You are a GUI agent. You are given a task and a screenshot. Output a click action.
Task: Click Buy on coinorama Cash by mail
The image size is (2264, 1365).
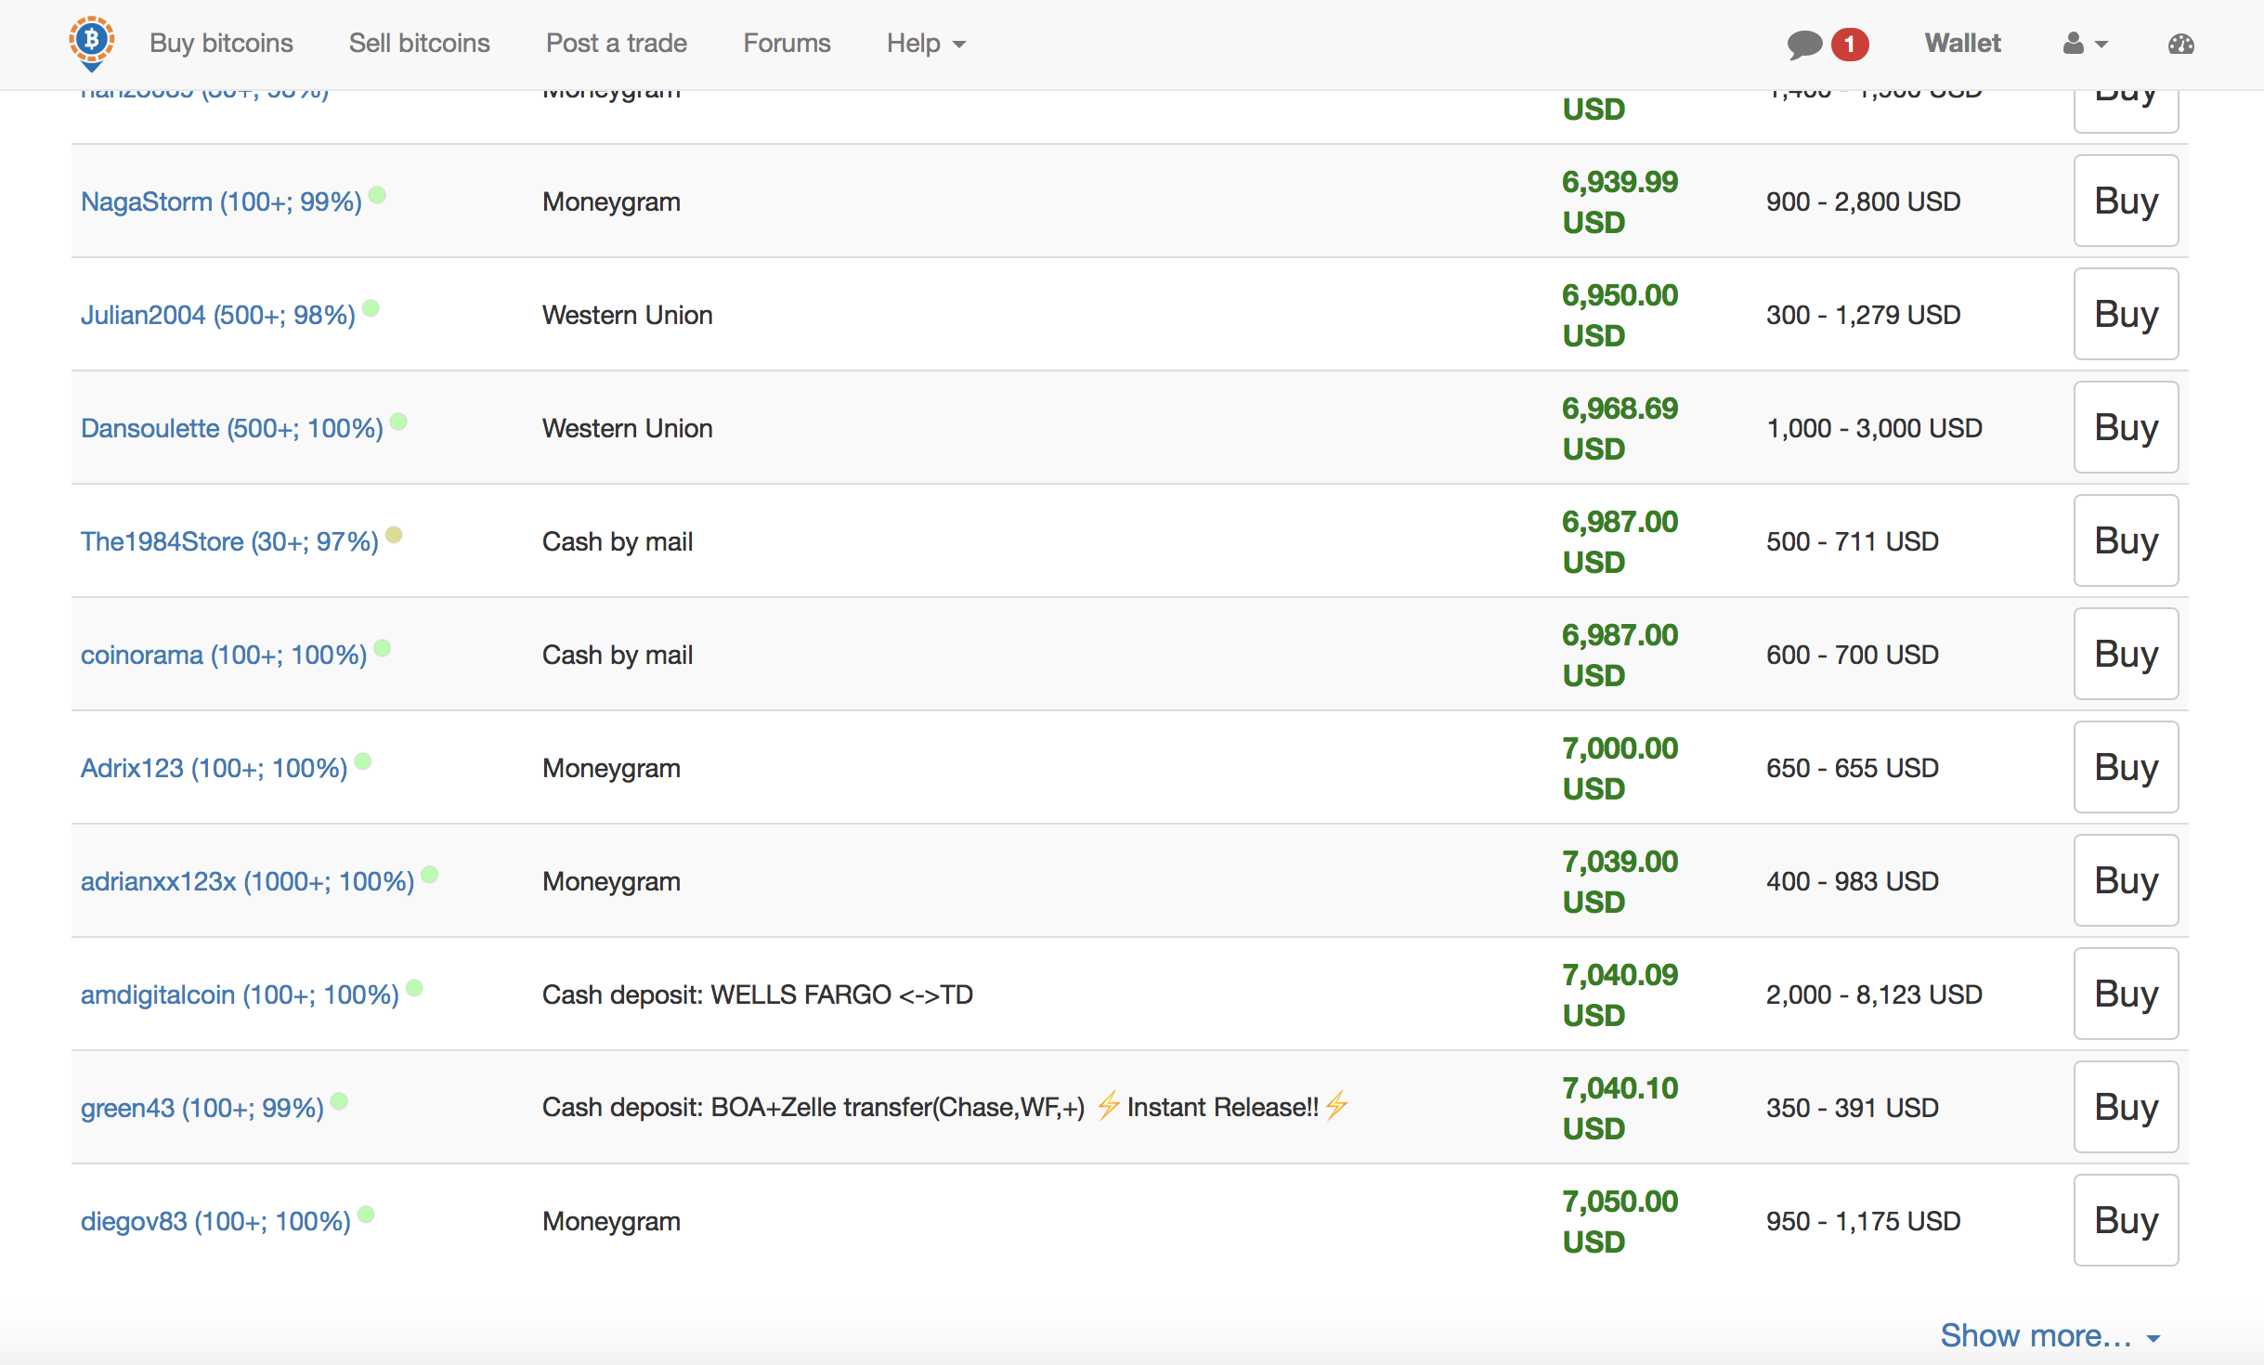(2125, 654)
